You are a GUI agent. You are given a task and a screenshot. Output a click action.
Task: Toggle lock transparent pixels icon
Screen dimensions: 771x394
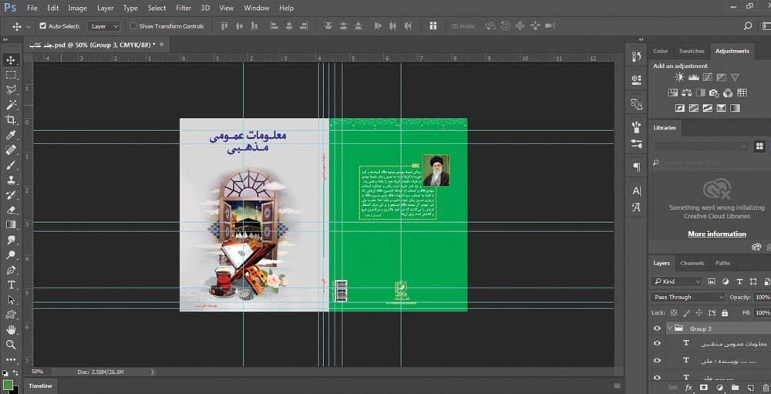coord(674,313)
